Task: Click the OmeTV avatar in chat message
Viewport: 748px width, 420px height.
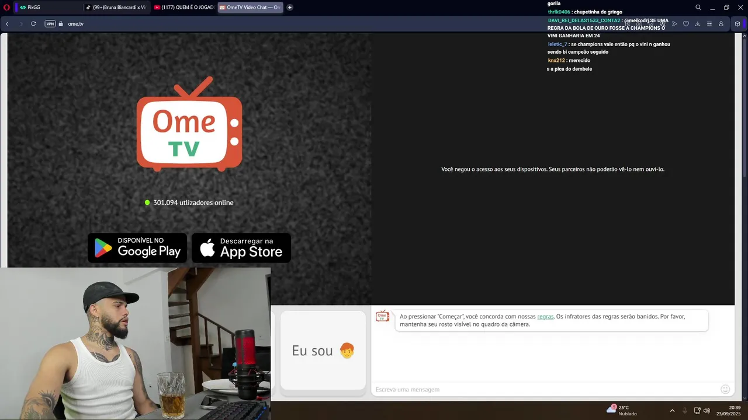Action: [382, 316]
